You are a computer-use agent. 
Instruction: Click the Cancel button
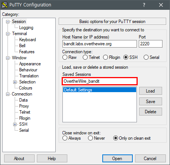point(150,159)
